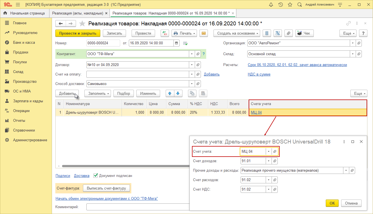Expand the Контрагент dropdown list
The height and width of the screenshot is (214, 373).
pyautogui.click(x=192, y=54)
